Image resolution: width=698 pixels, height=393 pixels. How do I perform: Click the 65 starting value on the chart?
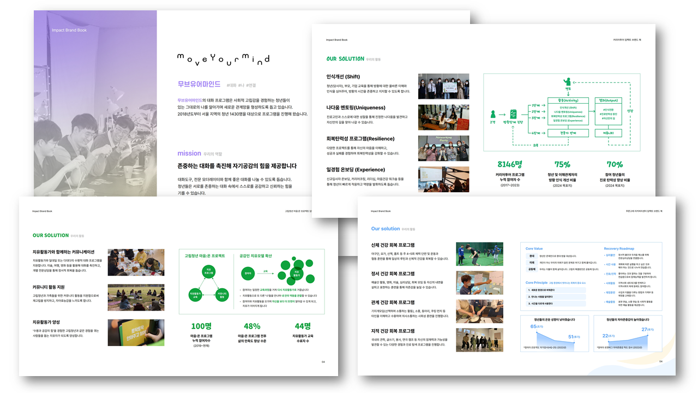(x=533, y=326)
